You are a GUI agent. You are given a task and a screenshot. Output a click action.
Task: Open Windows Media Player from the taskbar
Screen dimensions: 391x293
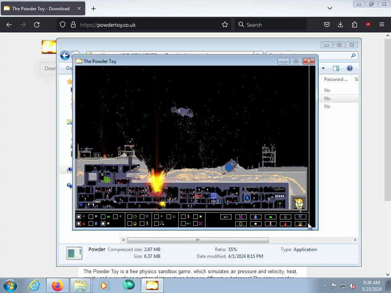[x=104, y=285]
